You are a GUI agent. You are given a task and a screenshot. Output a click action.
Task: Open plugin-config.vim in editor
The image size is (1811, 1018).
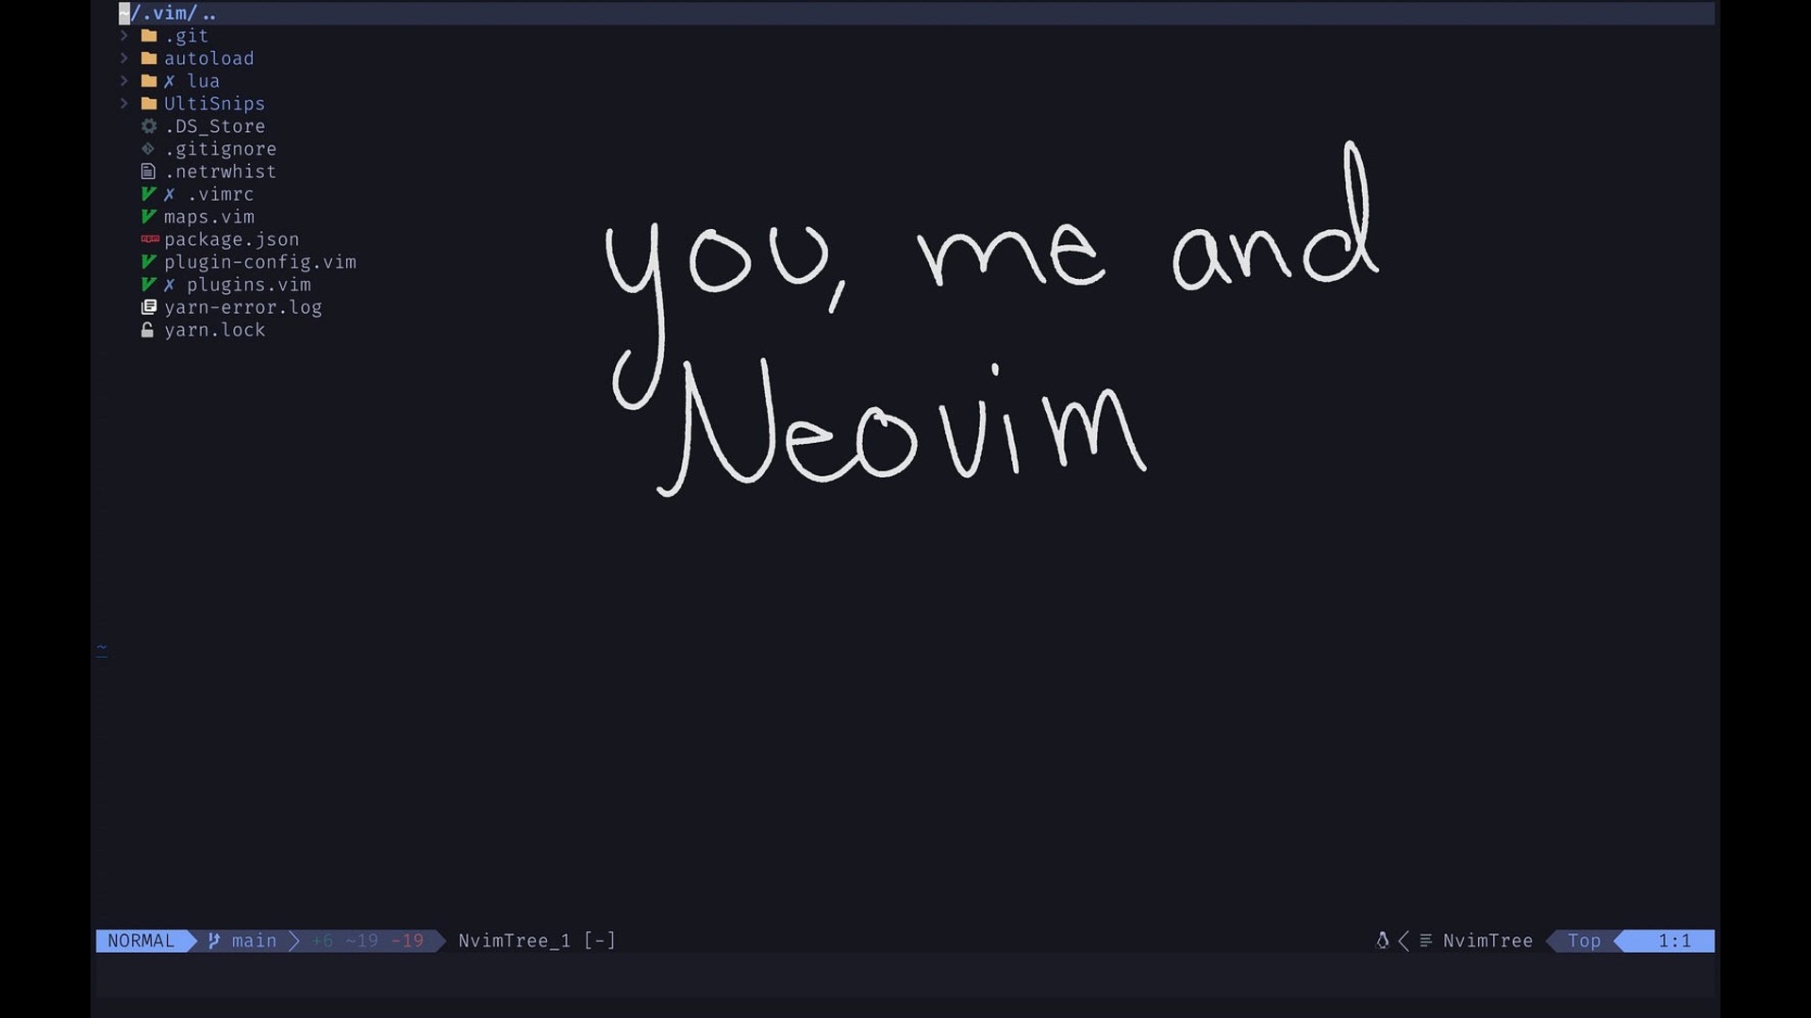[x=258, y=261]
